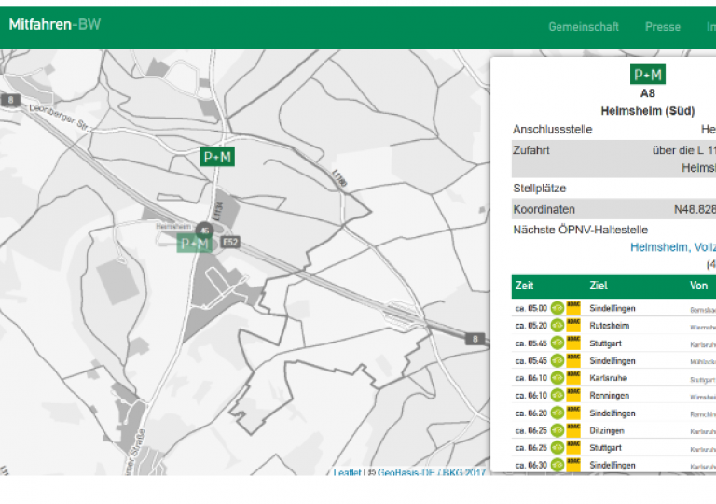Image resolution: width=716 pixels, height=504 pixels.
Task: Click the Von column header
Action: pos(698,286)
